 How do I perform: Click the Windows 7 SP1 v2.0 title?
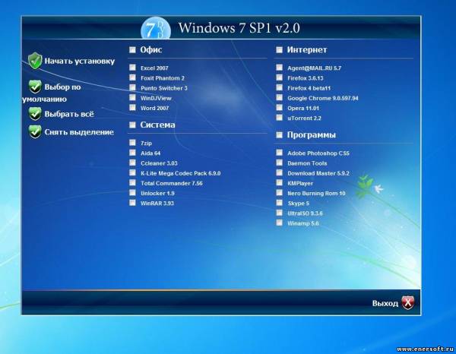pyautogui.click(x=239, y=28)
